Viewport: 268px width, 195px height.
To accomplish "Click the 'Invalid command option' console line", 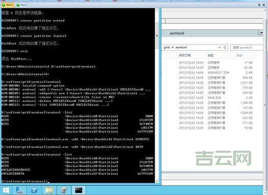I will [x=33, y=86].
